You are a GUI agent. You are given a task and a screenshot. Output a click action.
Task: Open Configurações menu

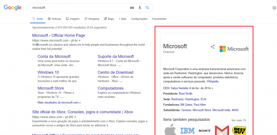pyautogui.click(x=139, y=19)
